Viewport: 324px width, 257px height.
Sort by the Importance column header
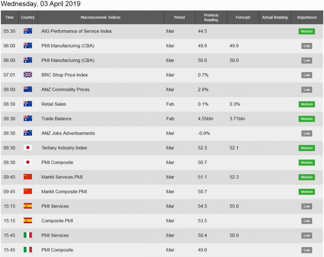(x=307, y=17)
